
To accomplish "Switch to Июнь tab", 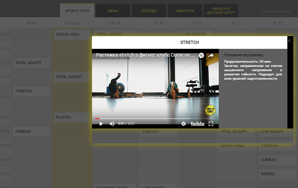I will pyautogui.click(x=113, y=11).
